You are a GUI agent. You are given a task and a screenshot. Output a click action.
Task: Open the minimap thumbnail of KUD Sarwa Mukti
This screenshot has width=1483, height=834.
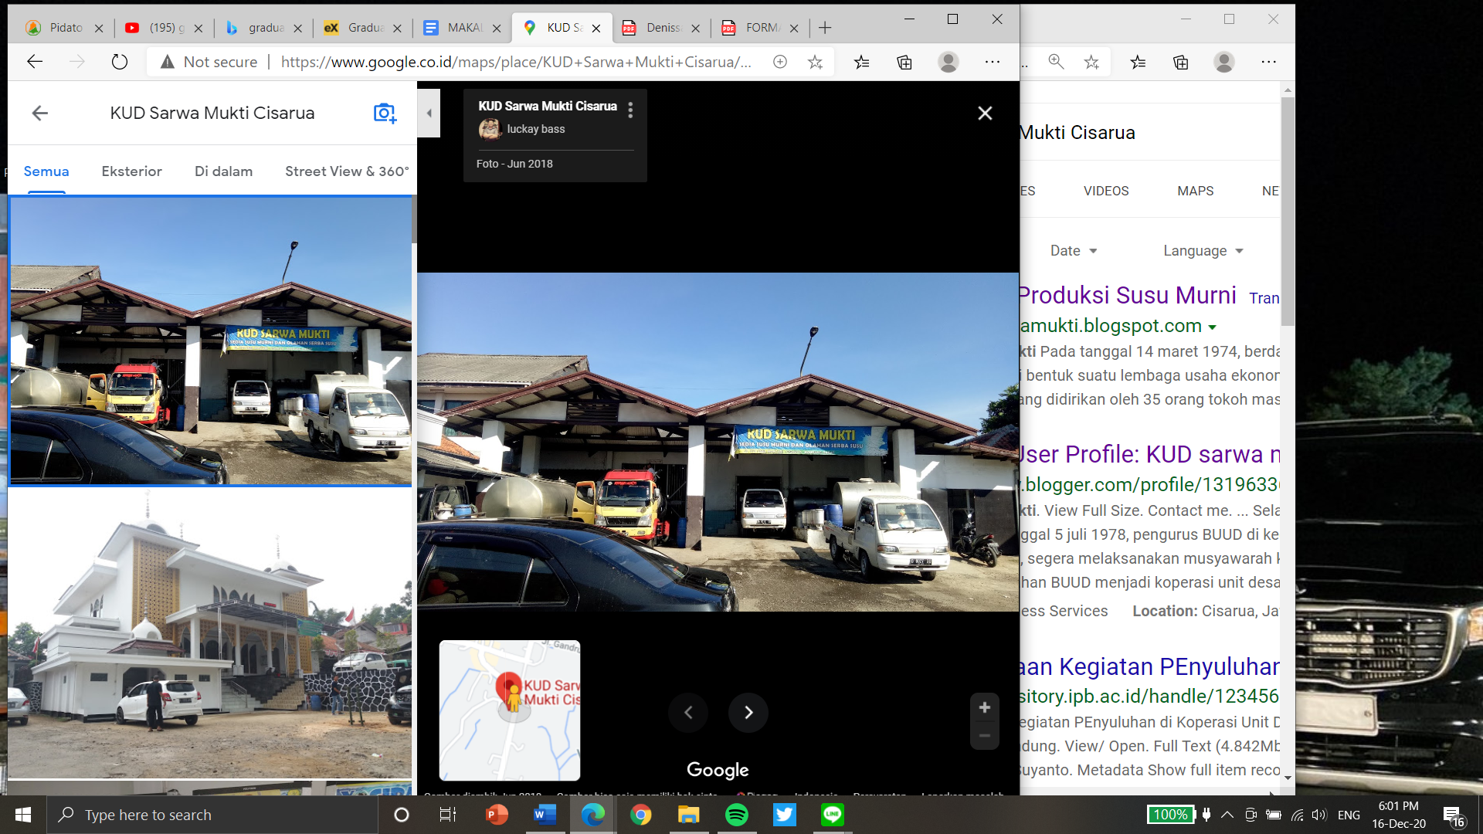[x=510, y=710]
